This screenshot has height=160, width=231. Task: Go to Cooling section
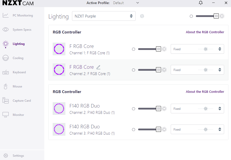click(x=18, y=58)
